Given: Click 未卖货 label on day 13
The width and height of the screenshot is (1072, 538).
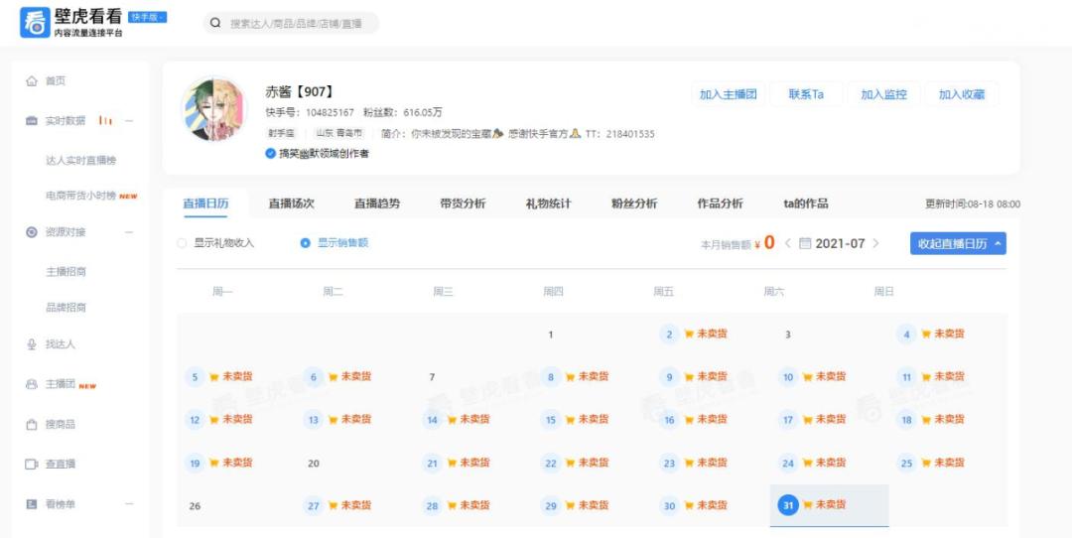Looking at the screenshot, I should (x=355, y=419).
